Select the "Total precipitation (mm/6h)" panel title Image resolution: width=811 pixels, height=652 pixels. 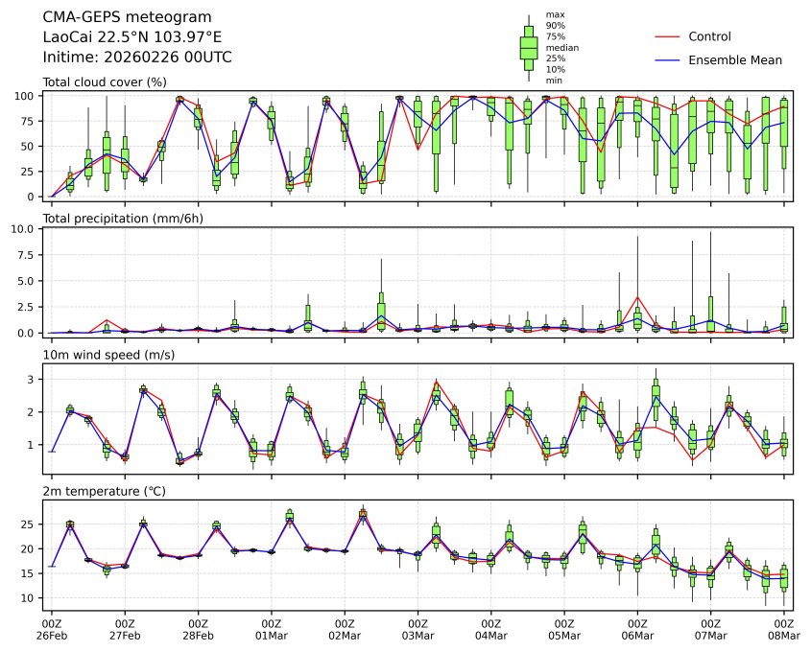tap(125, 219)
